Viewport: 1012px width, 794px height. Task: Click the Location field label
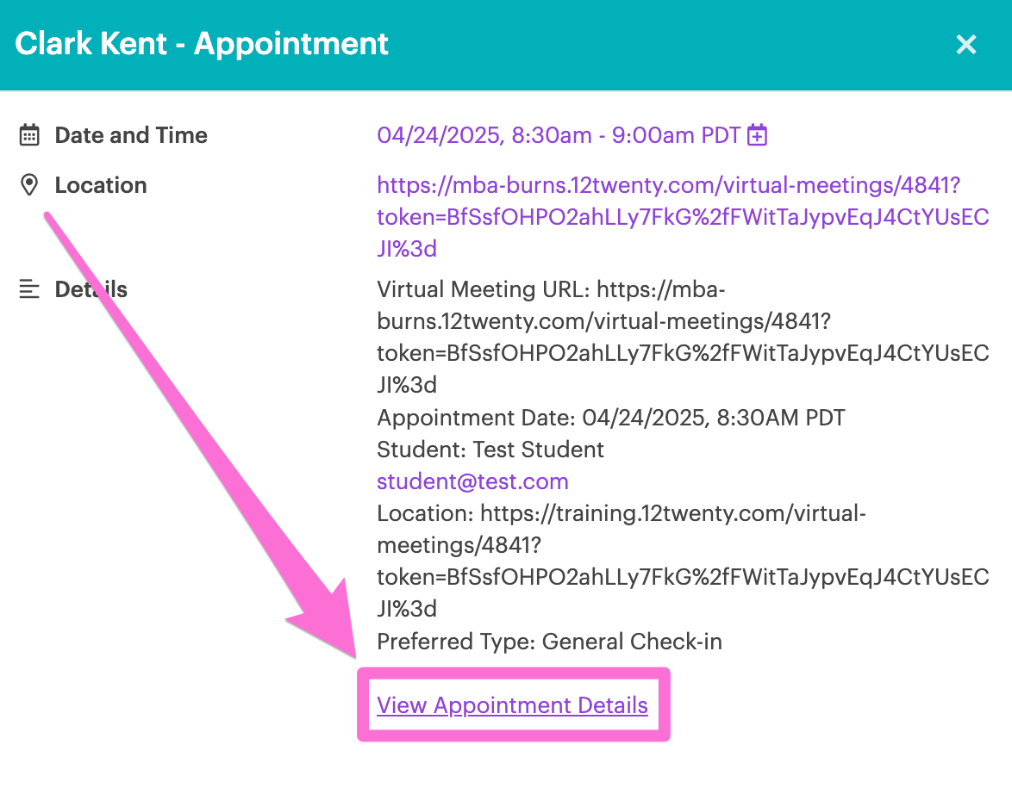(101, 185)
